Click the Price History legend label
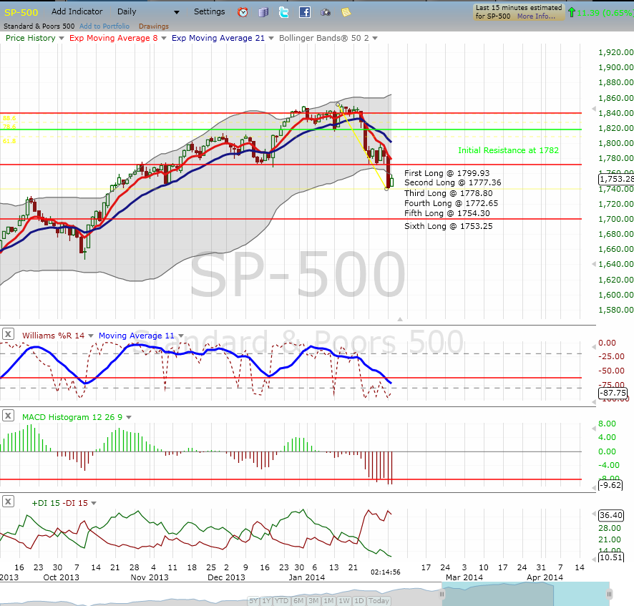The width and height of the screenshot is (634, 606). (x=30, y=38)
